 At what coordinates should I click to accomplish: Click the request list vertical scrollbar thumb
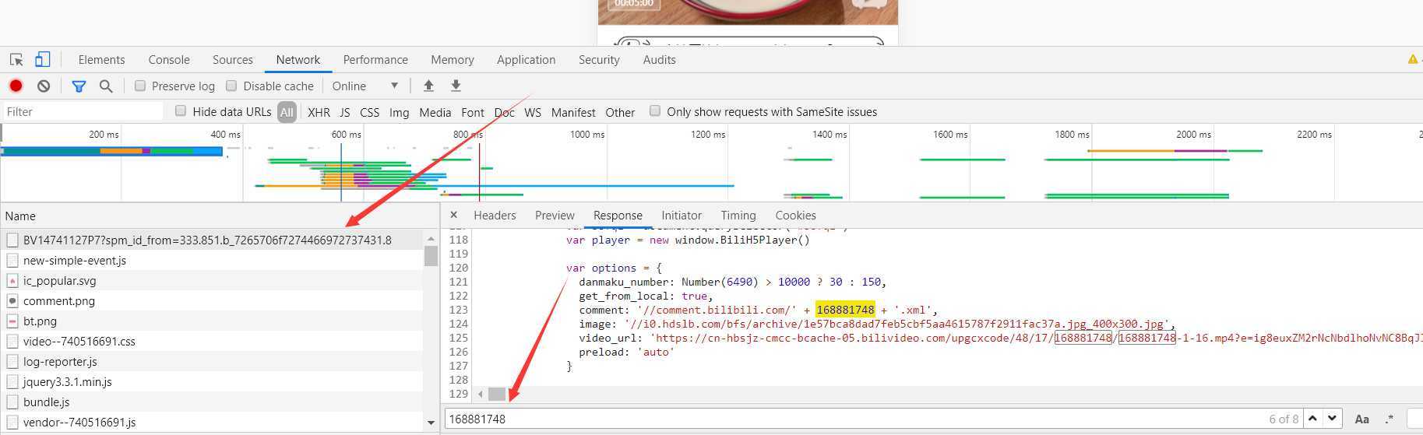click(431, 256)
